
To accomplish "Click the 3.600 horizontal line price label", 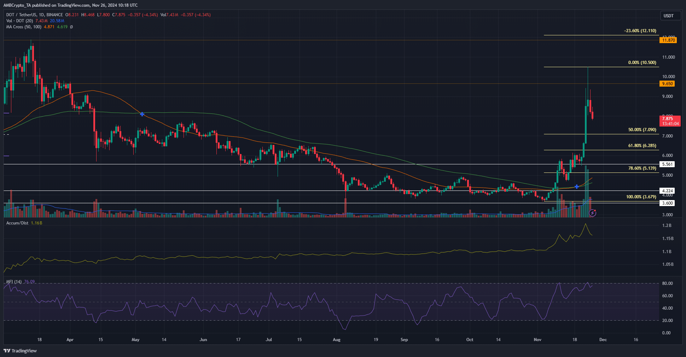I will coord(667,203).
